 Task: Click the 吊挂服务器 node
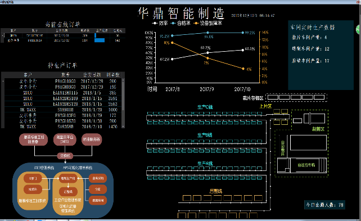coord(92,139)
